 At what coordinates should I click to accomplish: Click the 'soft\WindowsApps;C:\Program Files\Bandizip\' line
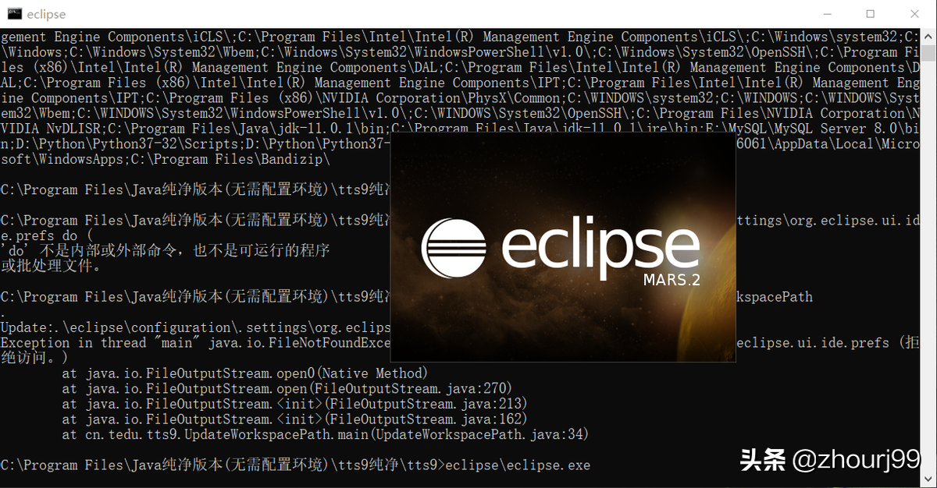(166, 159)
